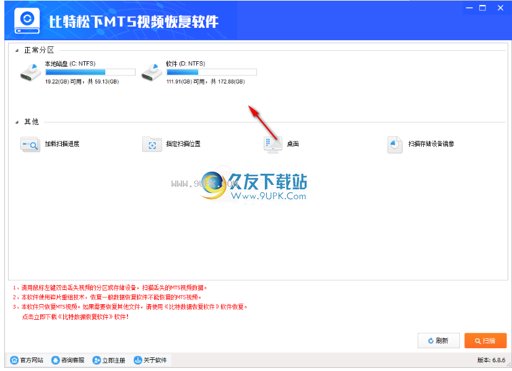Select the local disk C: drive icon
The image size is (512, 371).
tap(31, 72)
